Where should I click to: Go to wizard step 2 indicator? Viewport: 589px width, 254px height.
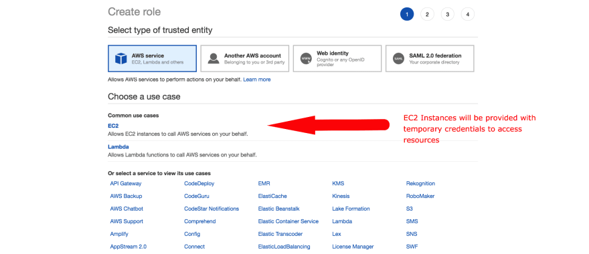click(427, 14)
